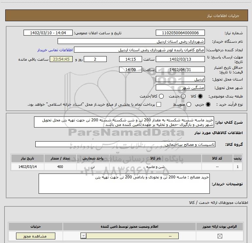Click the اعلام وضعیت مجوز column header
This screenshot has height=243, width=252.
click(129, 226)
